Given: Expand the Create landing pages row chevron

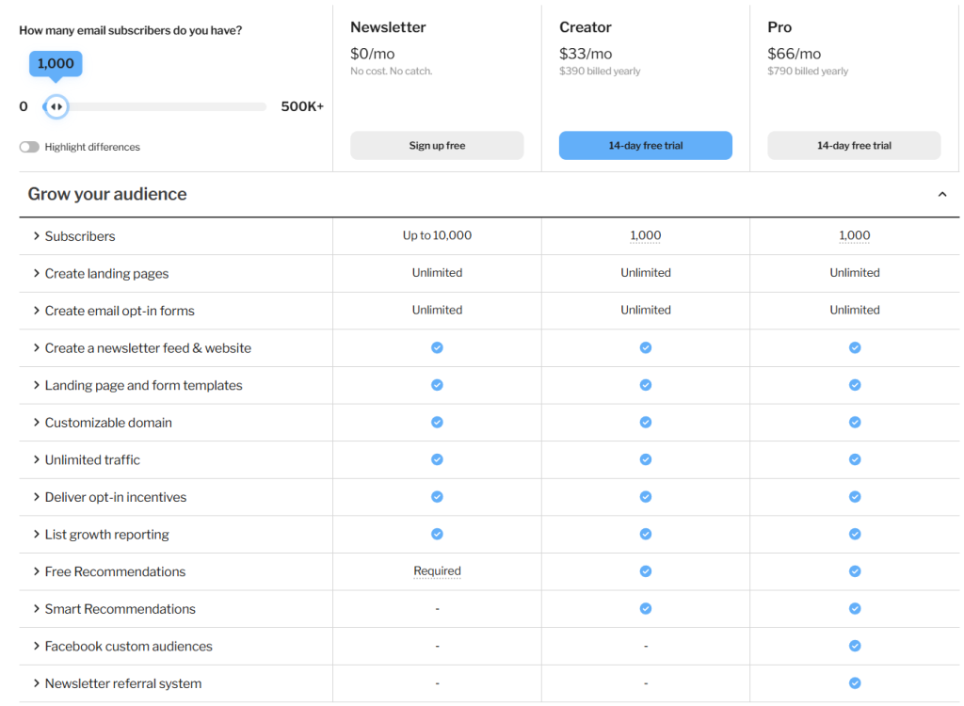Looking at the screenshot, I should 37,274.
